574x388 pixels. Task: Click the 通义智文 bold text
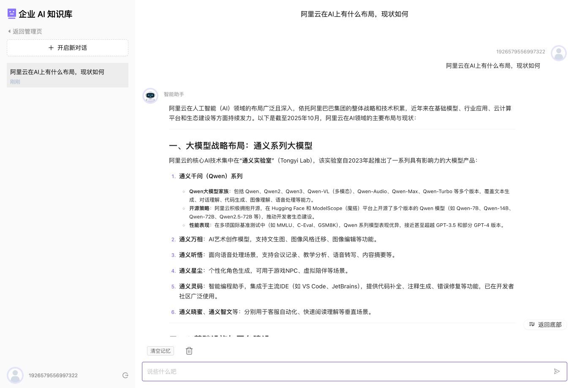click(x=220, y=312)
